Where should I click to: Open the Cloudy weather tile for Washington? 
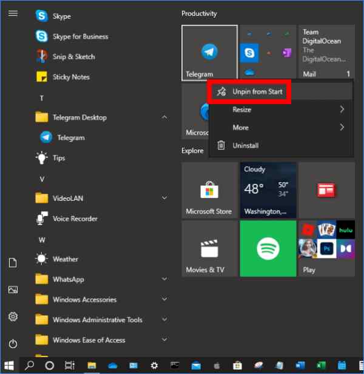(268, 190)
